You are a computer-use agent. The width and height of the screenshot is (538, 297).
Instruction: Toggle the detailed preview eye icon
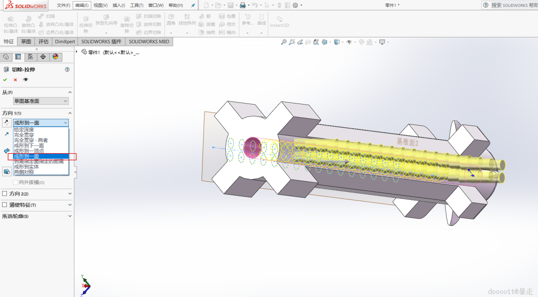point(25,80)
